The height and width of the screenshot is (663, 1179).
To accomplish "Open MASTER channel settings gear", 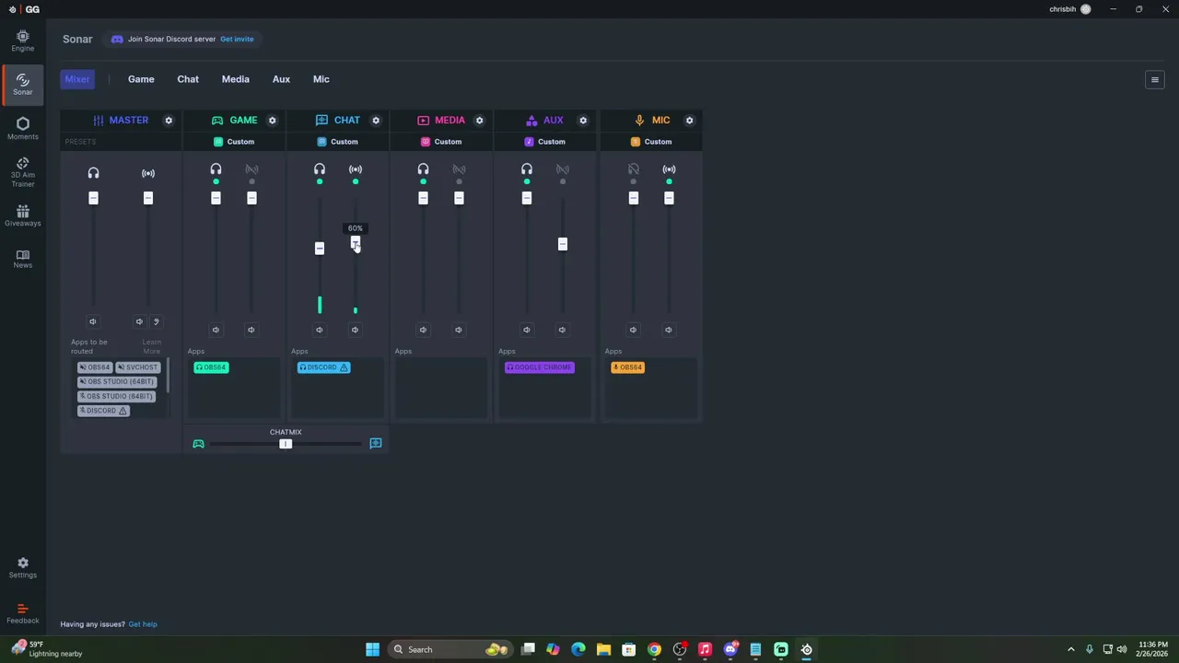I will (169, 121).
